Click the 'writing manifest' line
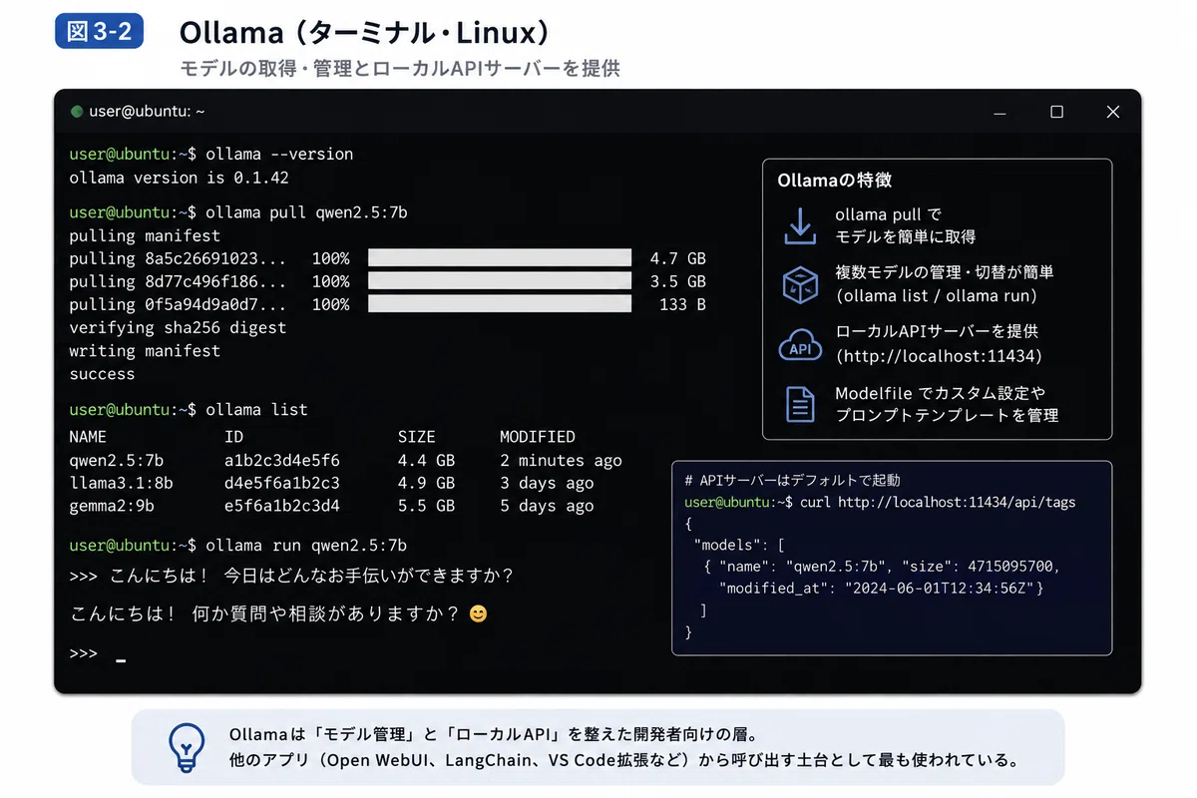 point(145,351)
